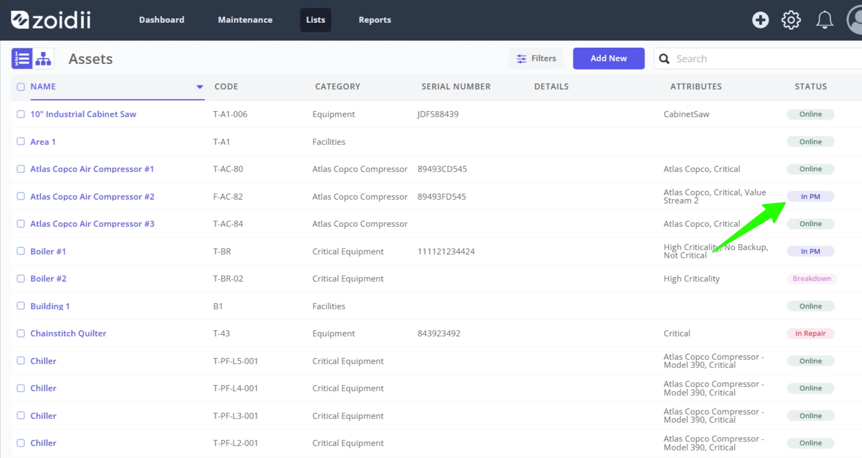Screen dimensions: 862x458
Task: Select the Chainstitch Quilter checkbox
Action: pos(21,333)
